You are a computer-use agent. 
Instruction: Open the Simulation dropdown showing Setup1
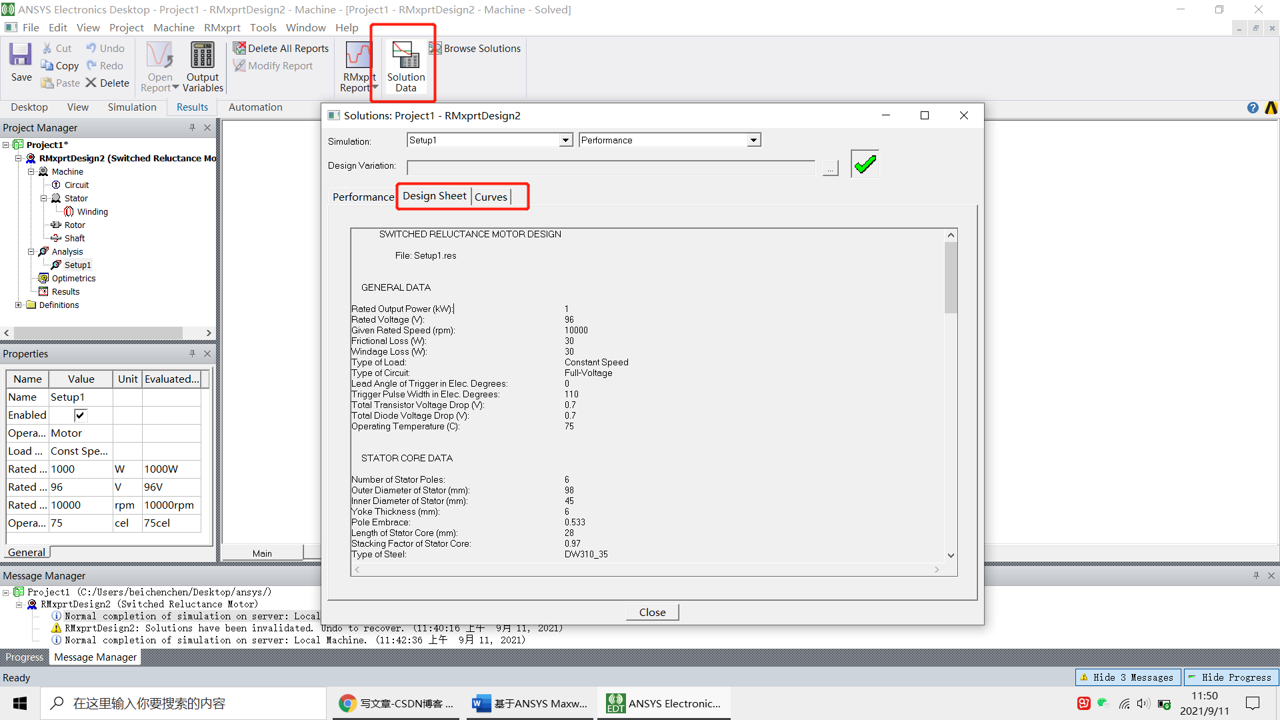click(x=565, y=140)
